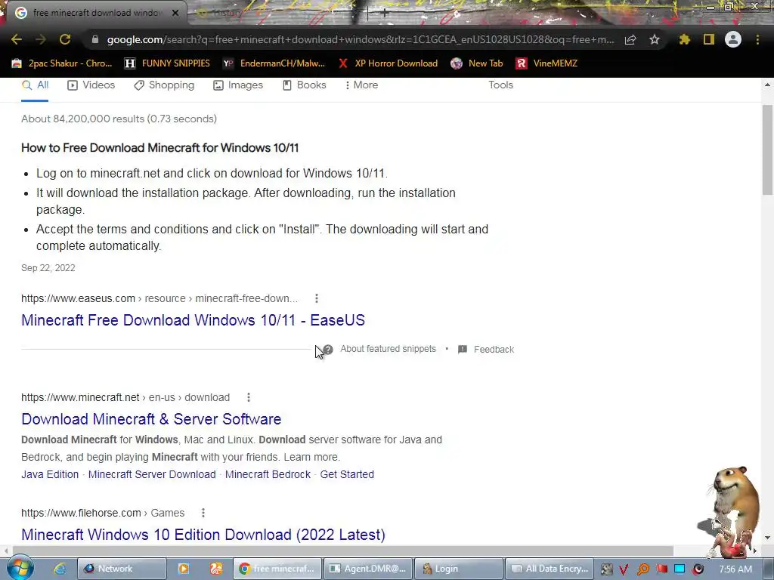
Task: Reload the current page
Action: coord(65,39)
